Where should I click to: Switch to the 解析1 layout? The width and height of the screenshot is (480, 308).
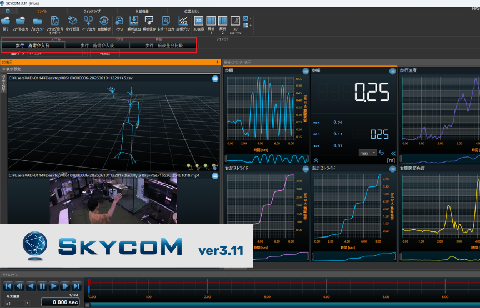pyautogui.click(x=211, y=21)
